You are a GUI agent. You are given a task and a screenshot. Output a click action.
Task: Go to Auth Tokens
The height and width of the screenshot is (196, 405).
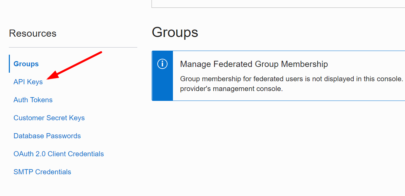33,100
